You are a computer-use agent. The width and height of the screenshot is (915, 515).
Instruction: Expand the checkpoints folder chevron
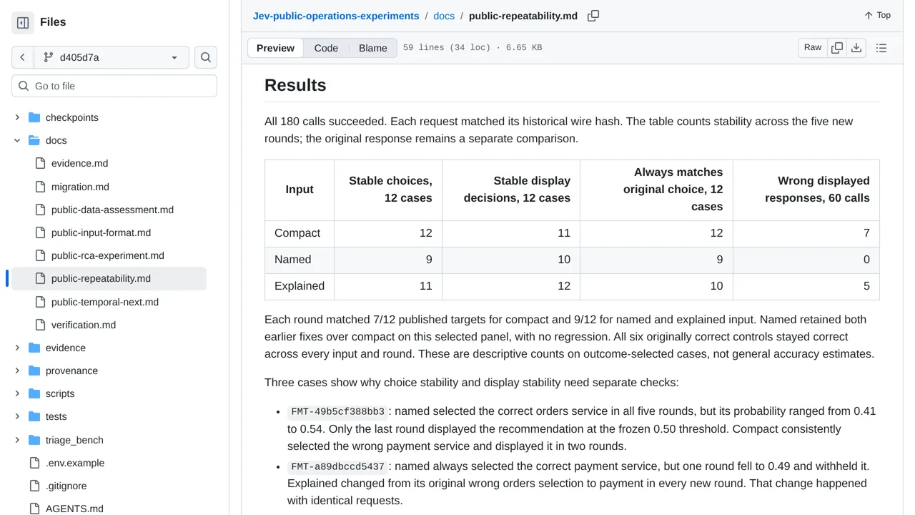coord(17,117)
